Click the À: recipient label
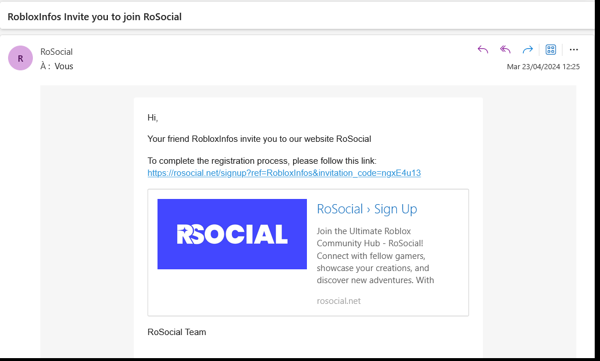 click(x=45, y=66)
